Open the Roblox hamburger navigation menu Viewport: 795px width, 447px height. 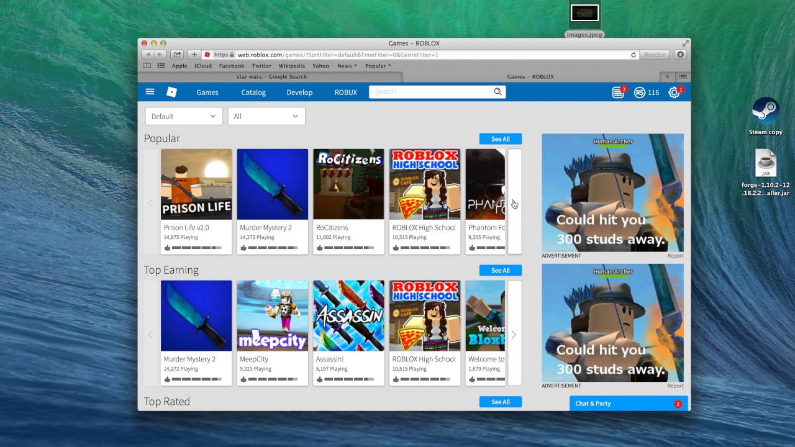150,92
